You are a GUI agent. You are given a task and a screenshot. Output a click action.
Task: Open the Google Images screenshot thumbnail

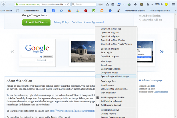point(37,53)
